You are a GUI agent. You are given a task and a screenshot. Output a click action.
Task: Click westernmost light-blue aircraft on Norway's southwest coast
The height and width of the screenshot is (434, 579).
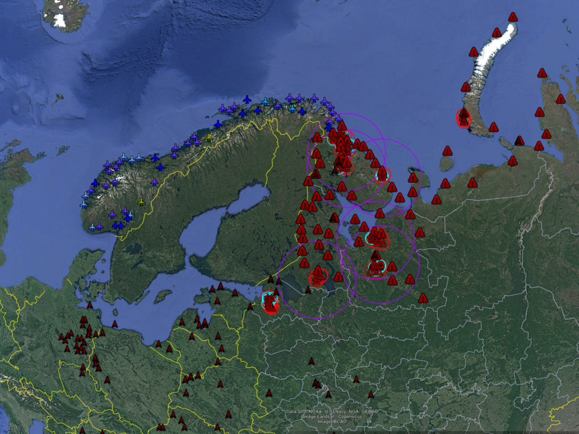84,204
